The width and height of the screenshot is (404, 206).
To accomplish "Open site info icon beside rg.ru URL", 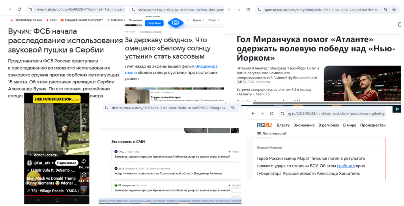I will click(282, 113).
